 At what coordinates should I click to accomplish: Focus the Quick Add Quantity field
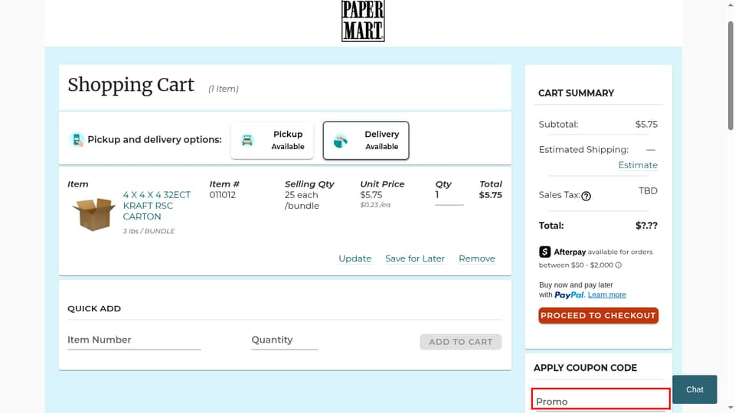coord(285,340)
